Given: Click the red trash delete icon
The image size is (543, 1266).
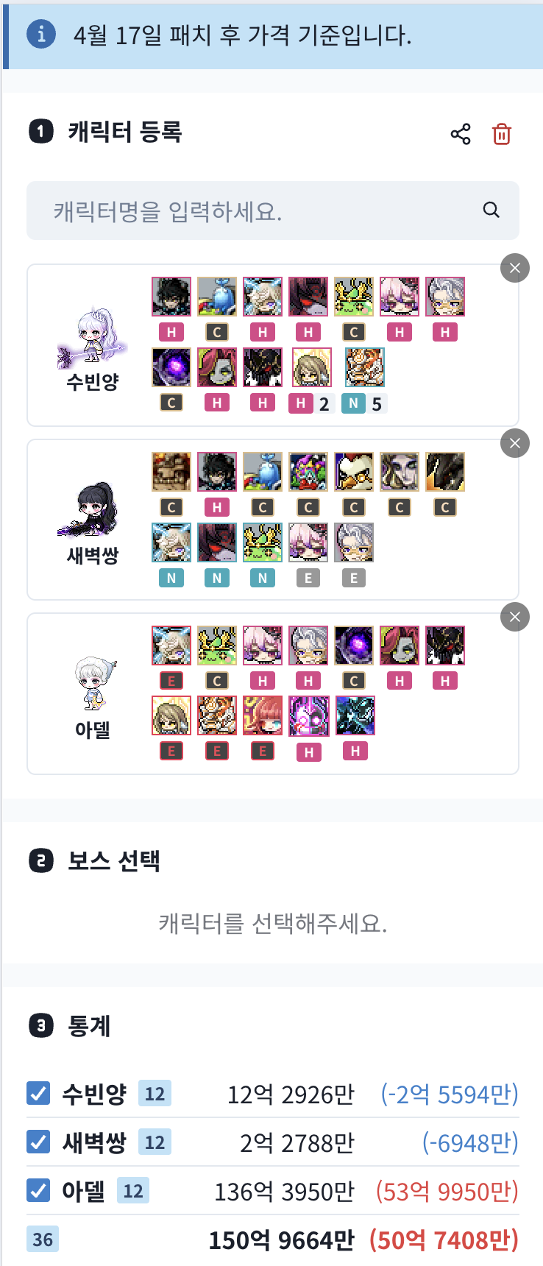Looking at the screenshot, I should pyautogui.click(x=502, y=134).
